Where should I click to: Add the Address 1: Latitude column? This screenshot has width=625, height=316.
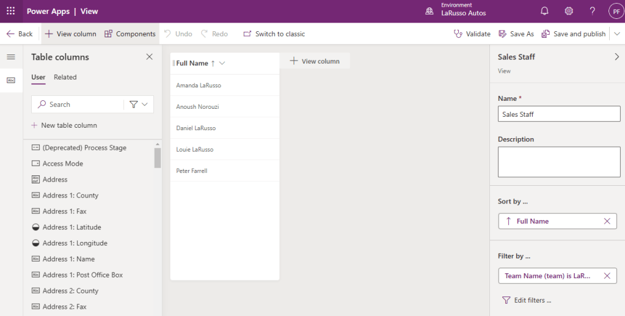(x=71, y=227)
